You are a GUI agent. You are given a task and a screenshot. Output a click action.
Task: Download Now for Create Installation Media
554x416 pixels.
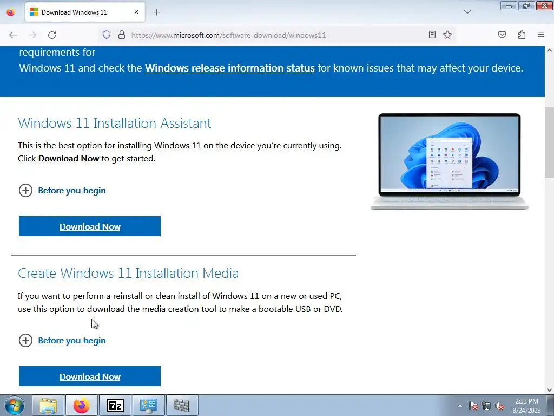90,376
